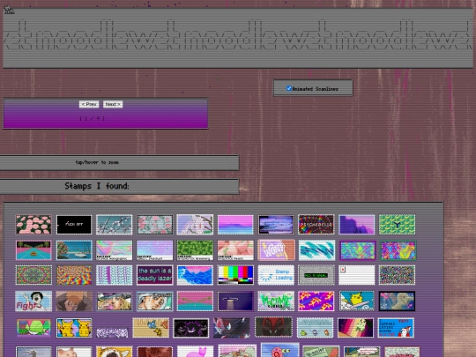Open the purple Wonka bar stamp
Screen dimensions: 476x357
(276, 250)
